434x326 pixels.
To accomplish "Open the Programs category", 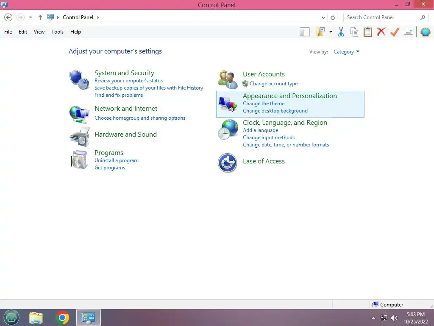I will pyautogui.click(x=109, y=153).
